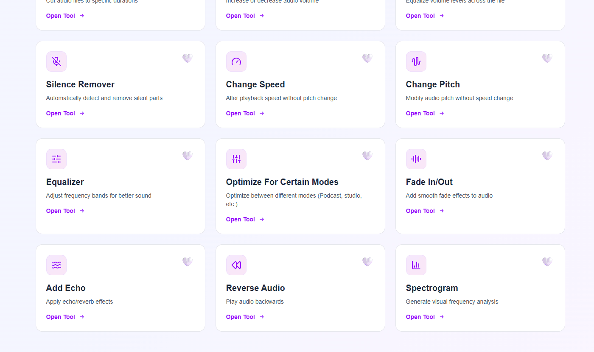Favorite the Silence Remover tool with its heart

[188, 58]
